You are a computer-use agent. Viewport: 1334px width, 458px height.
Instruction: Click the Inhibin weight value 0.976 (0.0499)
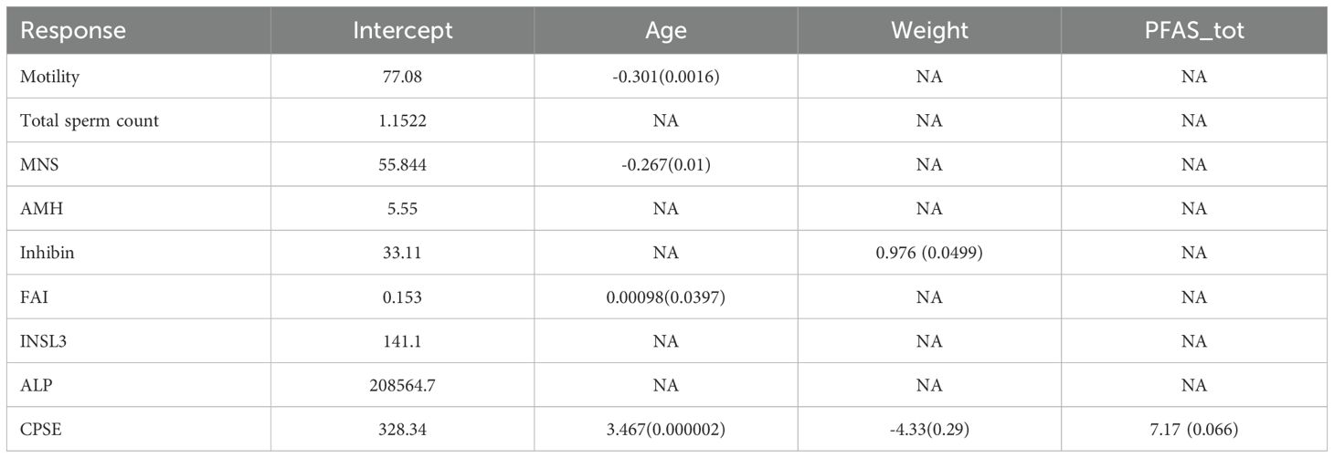929,253
